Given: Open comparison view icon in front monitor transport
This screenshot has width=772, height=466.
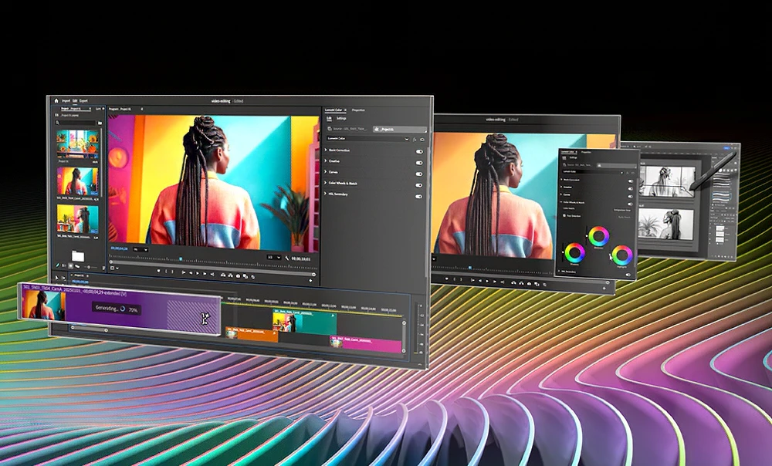Looking at the screenshot, I should click(245, 276).
